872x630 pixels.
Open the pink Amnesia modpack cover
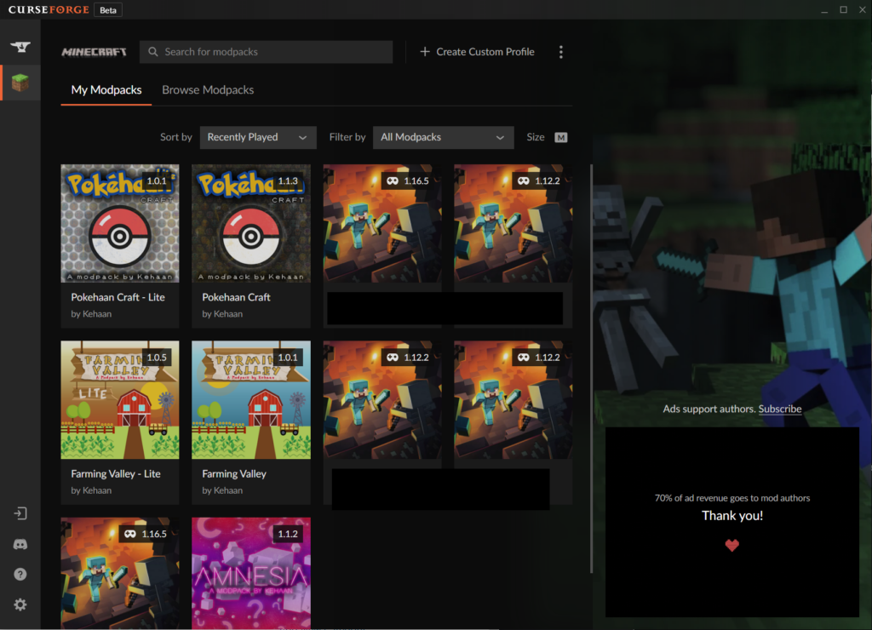coord(251,573)
